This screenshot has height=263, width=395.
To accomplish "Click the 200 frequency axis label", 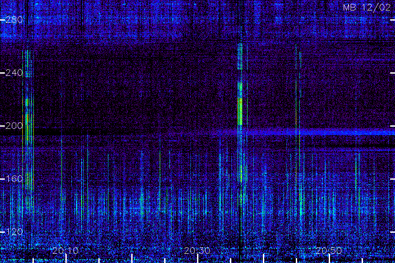I will (x=14, y=126).
